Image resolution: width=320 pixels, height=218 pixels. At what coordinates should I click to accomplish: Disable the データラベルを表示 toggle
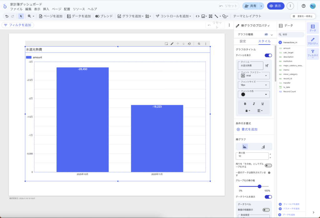268,197
